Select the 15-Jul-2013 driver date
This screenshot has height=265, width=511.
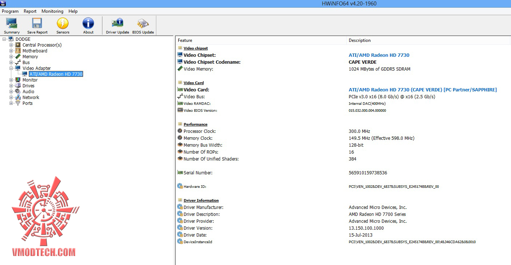pos(360,235)
